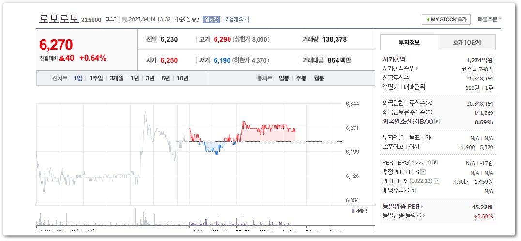Image resolution: width=521 pixels, height=241 pixels.
Task: Click the 시가총액 label
Action: coord(395,60)
